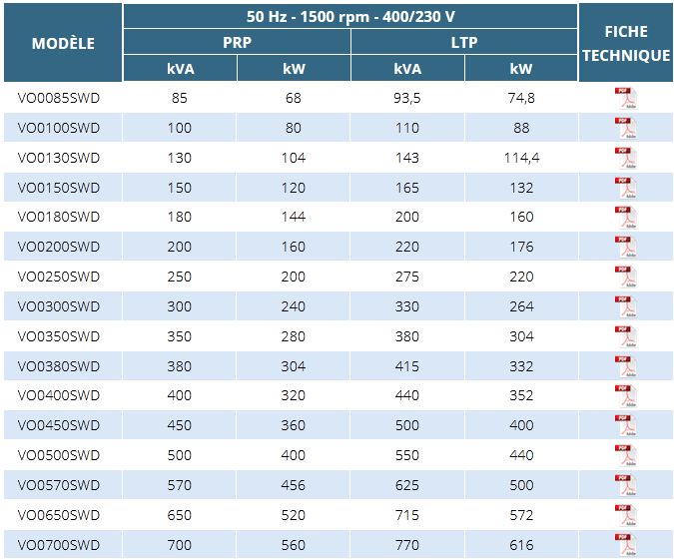Open the PDF icon for VO0500SWD

[x=625, y=456]
